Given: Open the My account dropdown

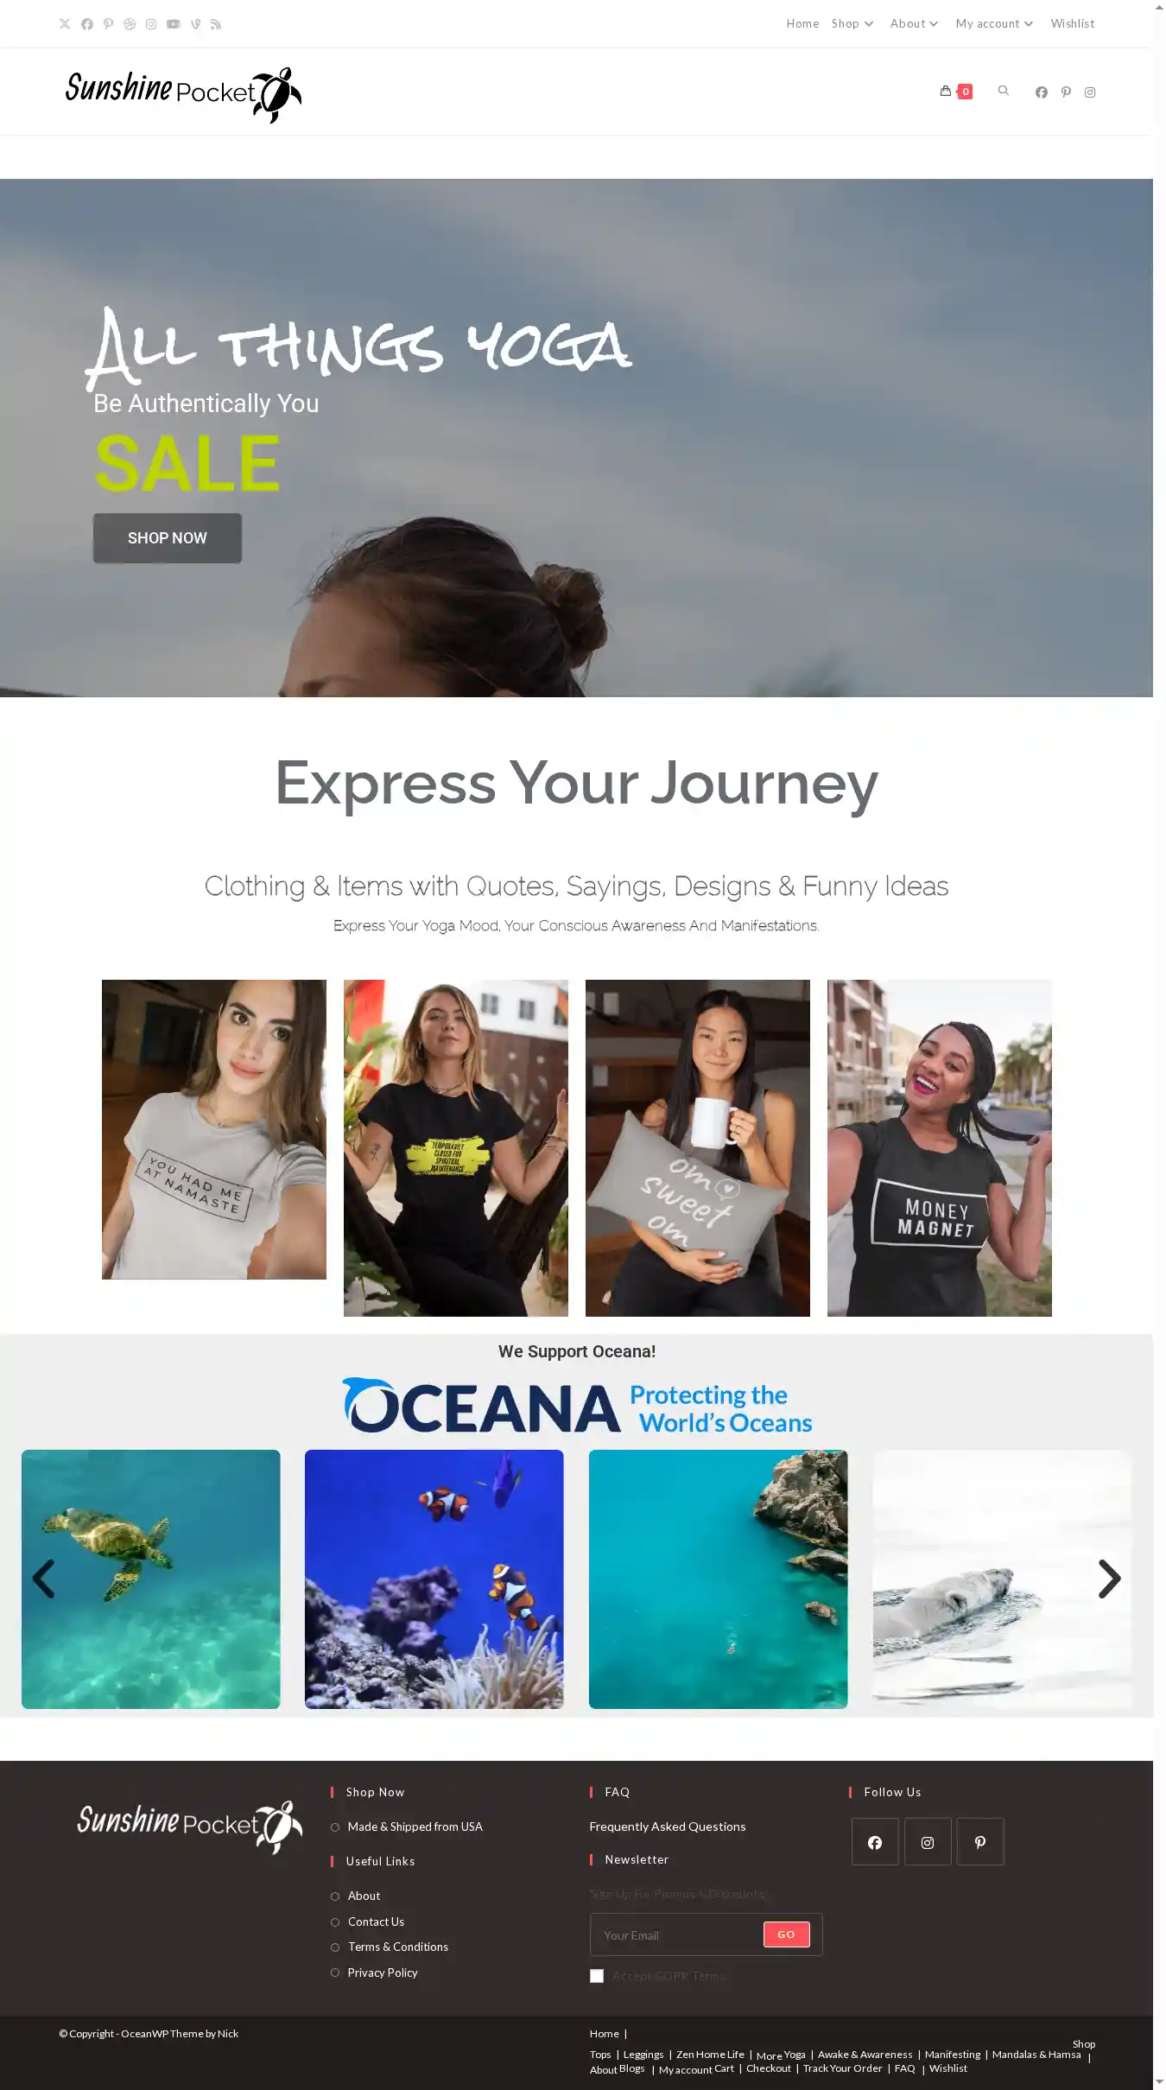Looking at the screenshot, I should (994, 24).
